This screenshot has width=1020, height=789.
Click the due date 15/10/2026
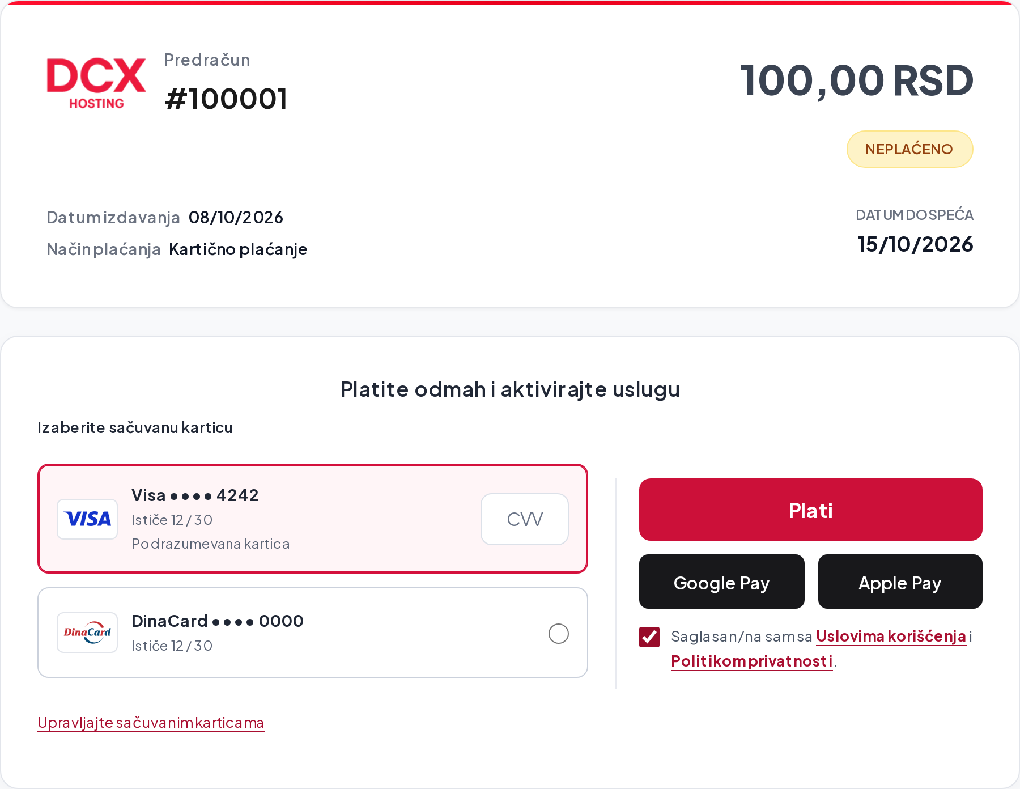915,244
